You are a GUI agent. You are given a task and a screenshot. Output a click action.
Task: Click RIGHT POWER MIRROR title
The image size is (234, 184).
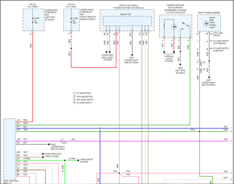tap(209, 13)
